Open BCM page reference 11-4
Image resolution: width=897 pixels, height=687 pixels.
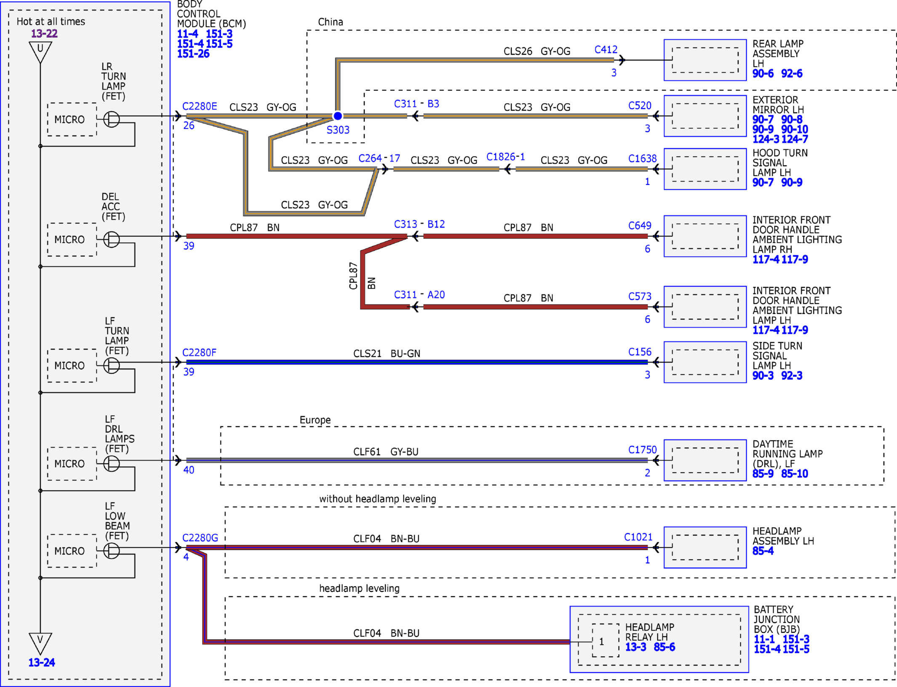[x=187, y=34]
